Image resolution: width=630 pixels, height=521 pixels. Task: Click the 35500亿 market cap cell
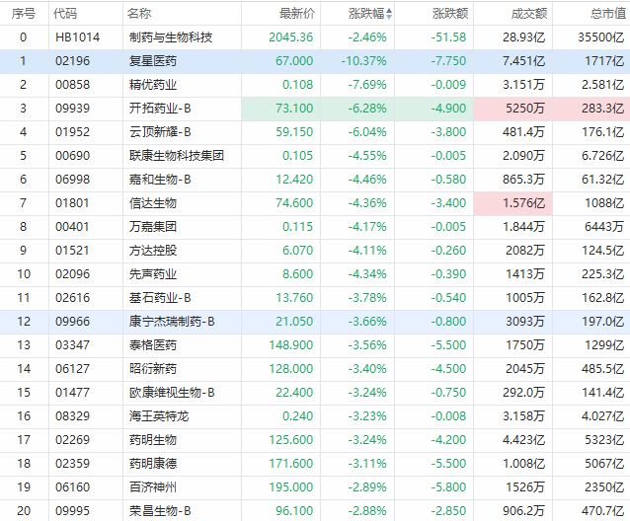point(601,37)
